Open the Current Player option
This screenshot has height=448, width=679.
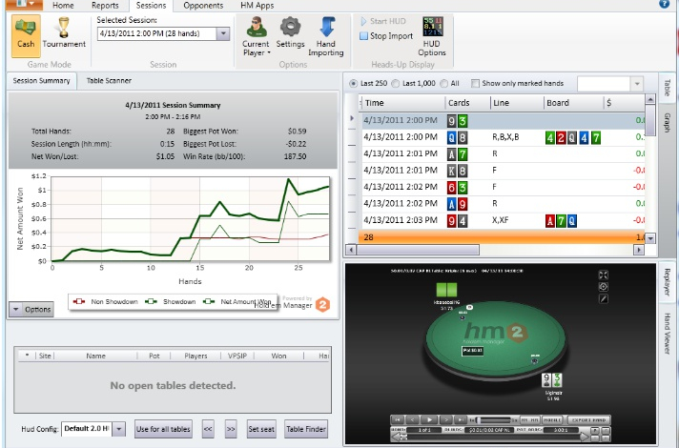256,36
